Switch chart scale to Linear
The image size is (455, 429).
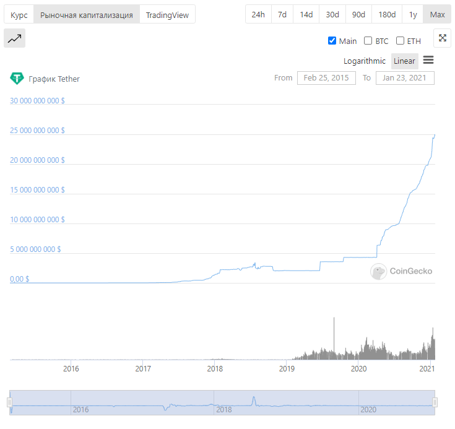click(404, 61)
